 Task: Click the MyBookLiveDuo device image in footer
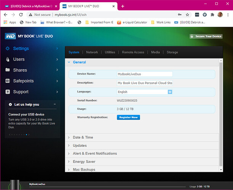tap(14, 185)
